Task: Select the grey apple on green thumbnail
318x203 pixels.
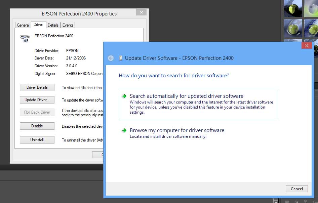Action: 311,9
